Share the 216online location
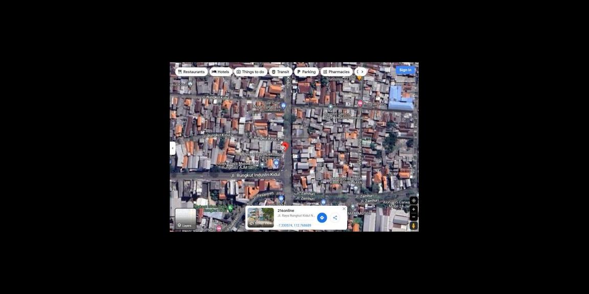The image size is (589, 294). point(335,218)
